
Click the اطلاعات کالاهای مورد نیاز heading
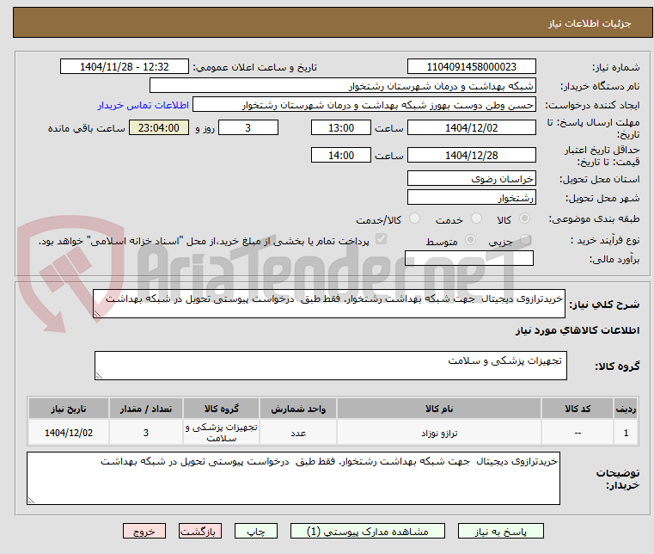click(x=578, y=330)
